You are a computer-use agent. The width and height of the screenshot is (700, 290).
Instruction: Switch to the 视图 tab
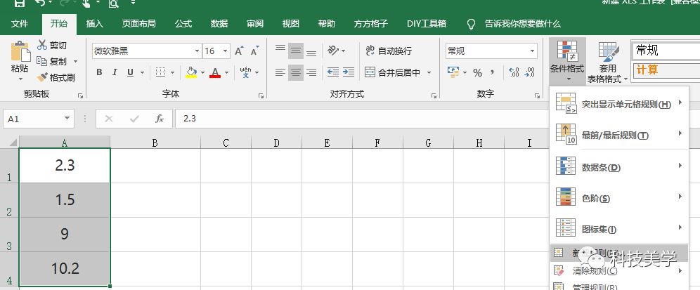291,24
